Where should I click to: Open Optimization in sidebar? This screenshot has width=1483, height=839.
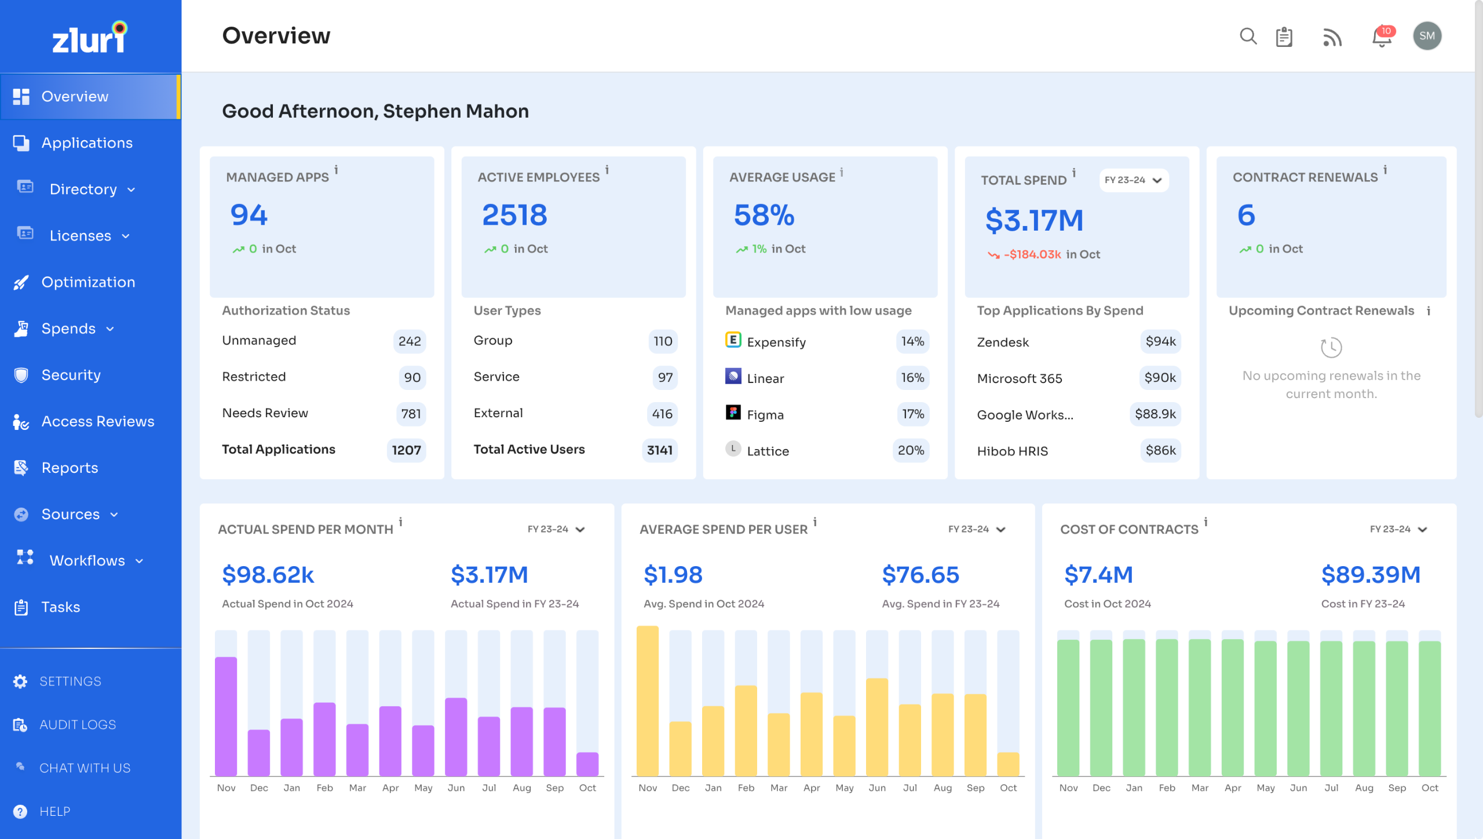coord(88,282)
